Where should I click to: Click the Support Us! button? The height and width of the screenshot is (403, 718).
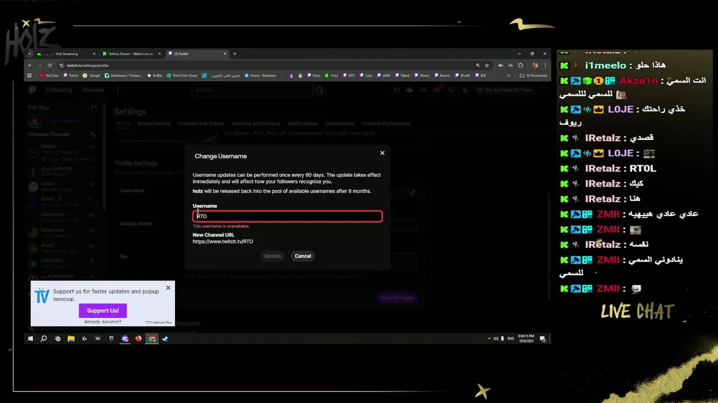tap(103, 311)
